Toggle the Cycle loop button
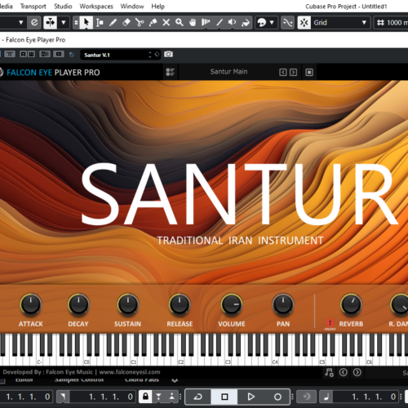The image size is (408, 408). 197,397
